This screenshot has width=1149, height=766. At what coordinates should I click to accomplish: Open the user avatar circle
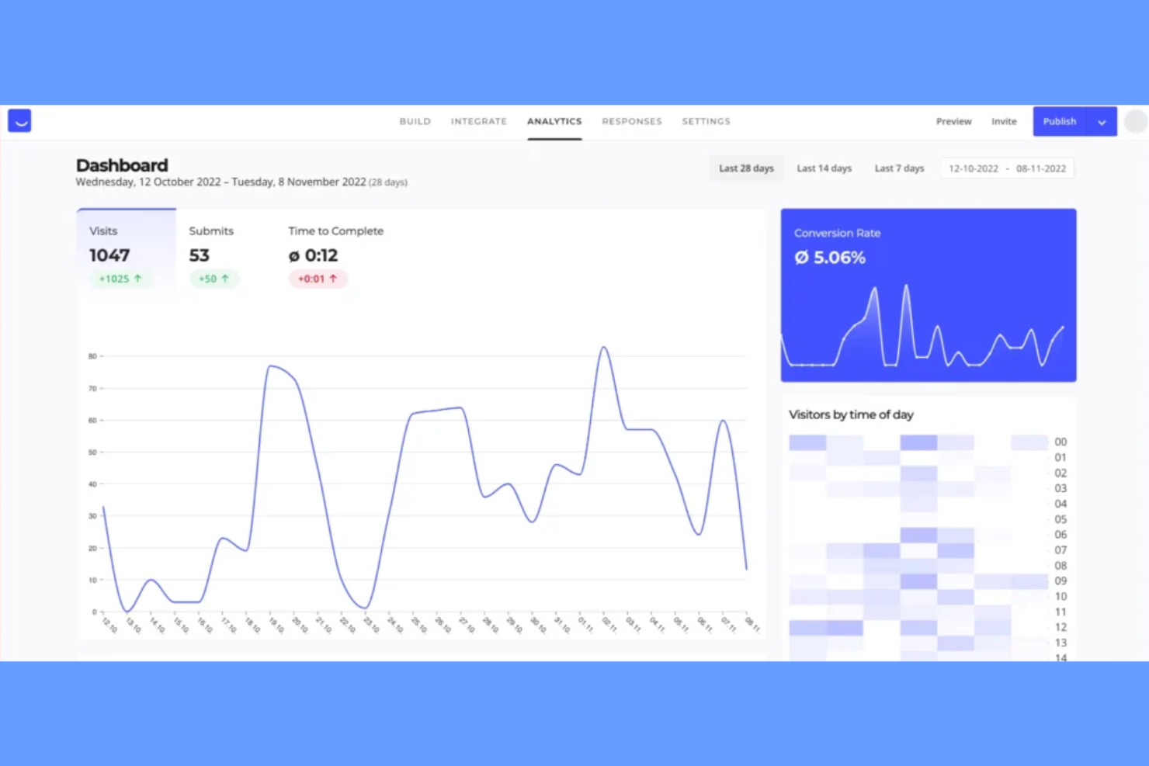pyautogui.click(x=1135, y=121)
